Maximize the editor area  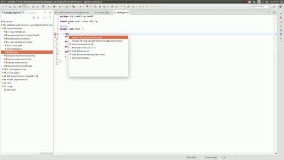click(x=274, y=12)
